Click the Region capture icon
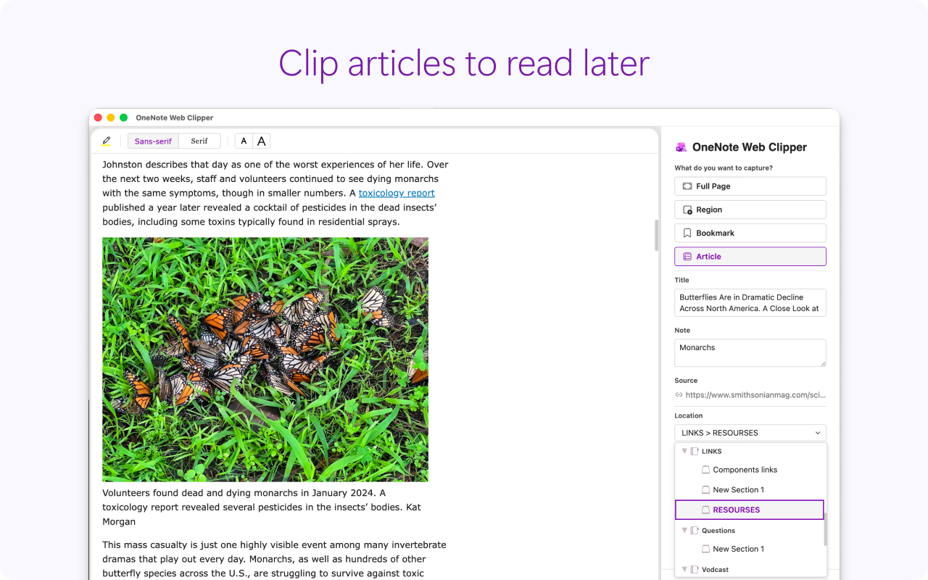The width and height of the screenshot is (928, 580). coord(687,210)
